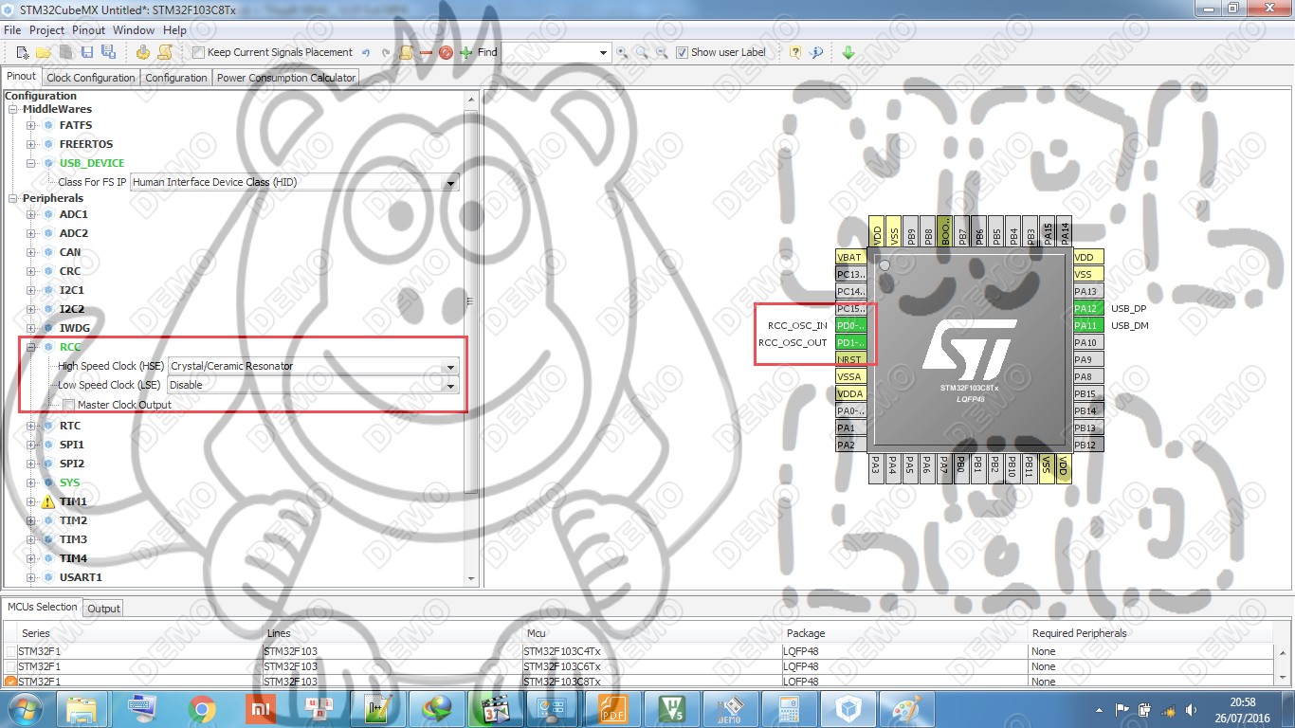Open help with the question mark icon
This screenshot has width=1295, height=728.
pos(794,52)
